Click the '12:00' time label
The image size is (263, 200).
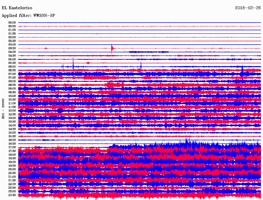coord(12,111)
